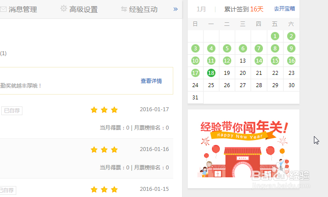Select checked-in day 3 on the calendar
This screenshot has height=197, width=328.
click(195, 49)
